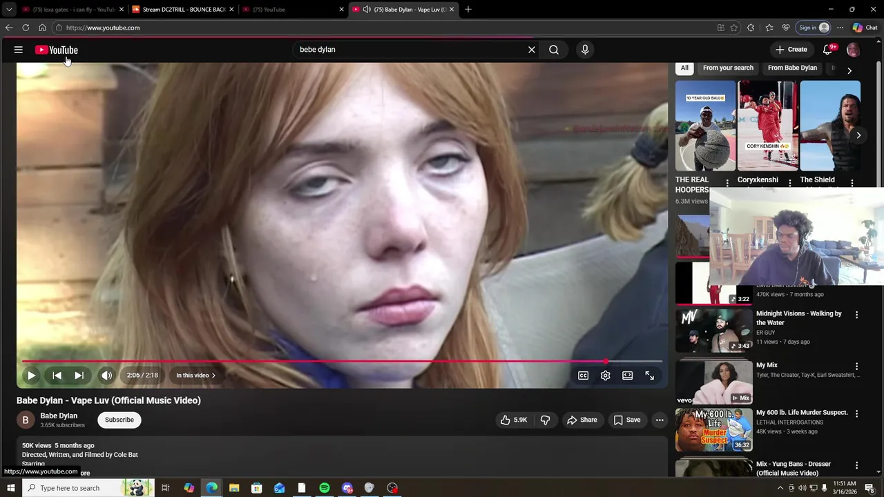The image size is (884, 497).
Task: Open Copilot Chat in browser
Action: pos(865,28)
